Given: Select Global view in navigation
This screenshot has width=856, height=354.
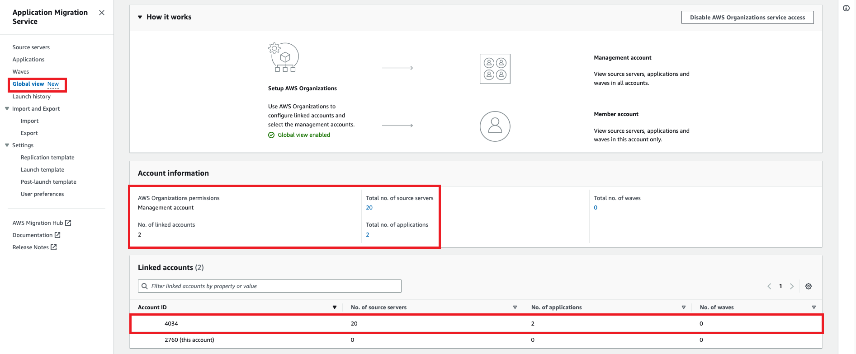Looking at the screenshot, I should click(x=28, y=84).
